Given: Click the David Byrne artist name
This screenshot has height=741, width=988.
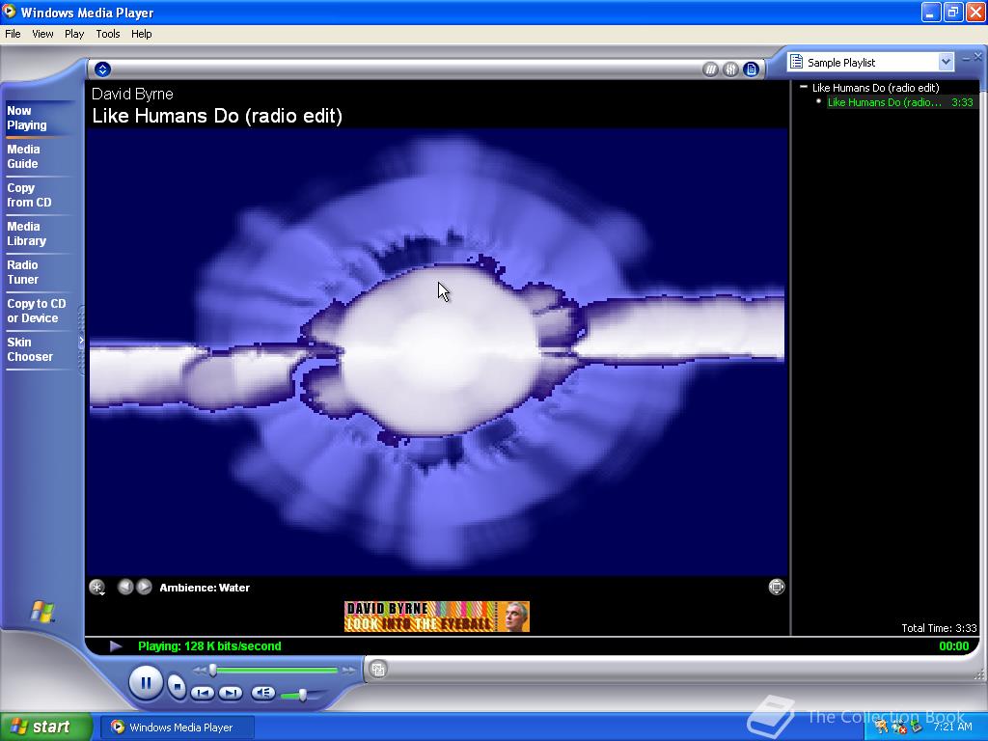Looking at the screenshot, I should [132, 94].
